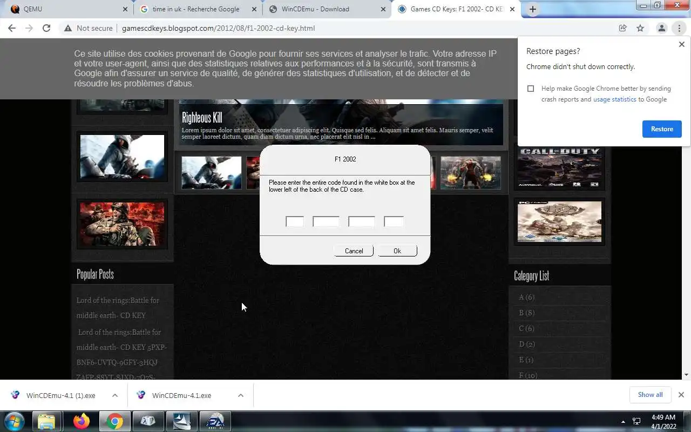The width and height of the screenshot is (691, 432).
Task: Click the second CD key input box
Action: coord(326,221)
